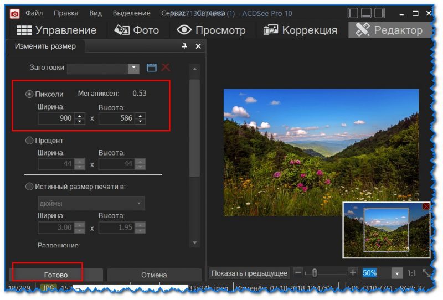Click the zoom out minus icon
Viewport: 443px width, 300px height.
[x=298, y=273]
